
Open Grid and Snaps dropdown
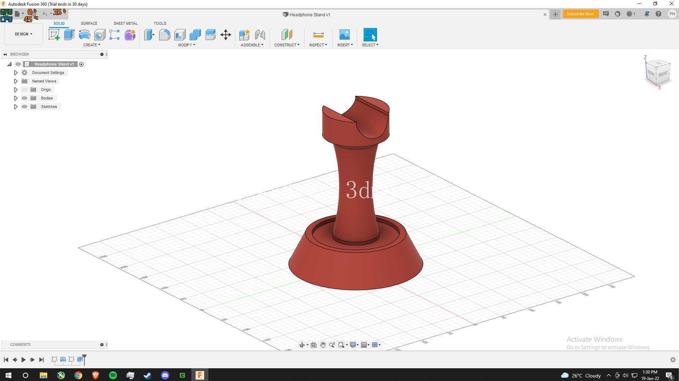(365, 345)
